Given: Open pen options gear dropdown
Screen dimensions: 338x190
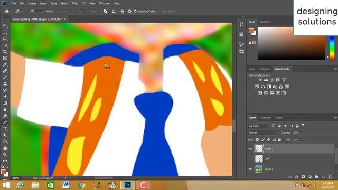Looking at the screenshot, I should (x=129, y=12).
